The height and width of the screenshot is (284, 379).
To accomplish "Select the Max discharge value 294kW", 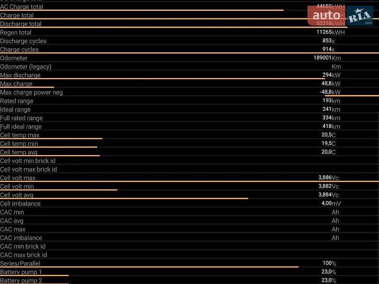I will point(331,75).
